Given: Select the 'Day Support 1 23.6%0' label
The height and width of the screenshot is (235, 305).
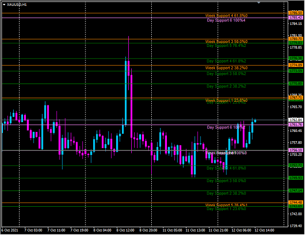Looking at the screenshot, I should tap(226, 209).
